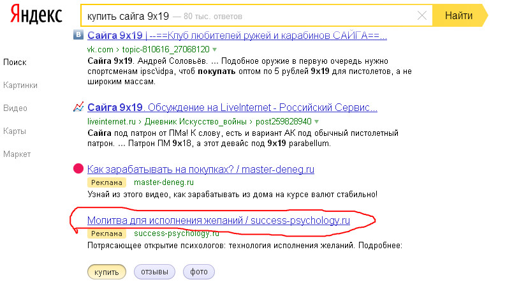Open Карты from the left sidebar

pyautogui.click(x=15, y=131)
